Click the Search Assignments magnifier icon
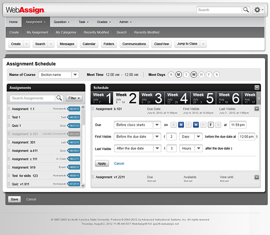The width and height of the screenshot is (270, 235). pos(59,98)
